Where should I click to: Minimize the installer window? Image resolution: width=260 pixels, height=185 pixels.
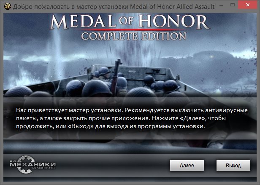[x=221, y=6]
